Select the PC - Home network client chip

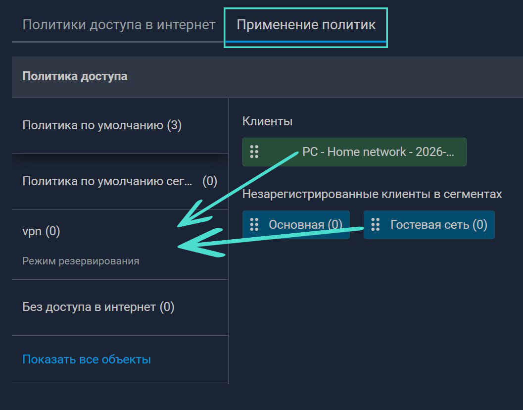[378, 152]
